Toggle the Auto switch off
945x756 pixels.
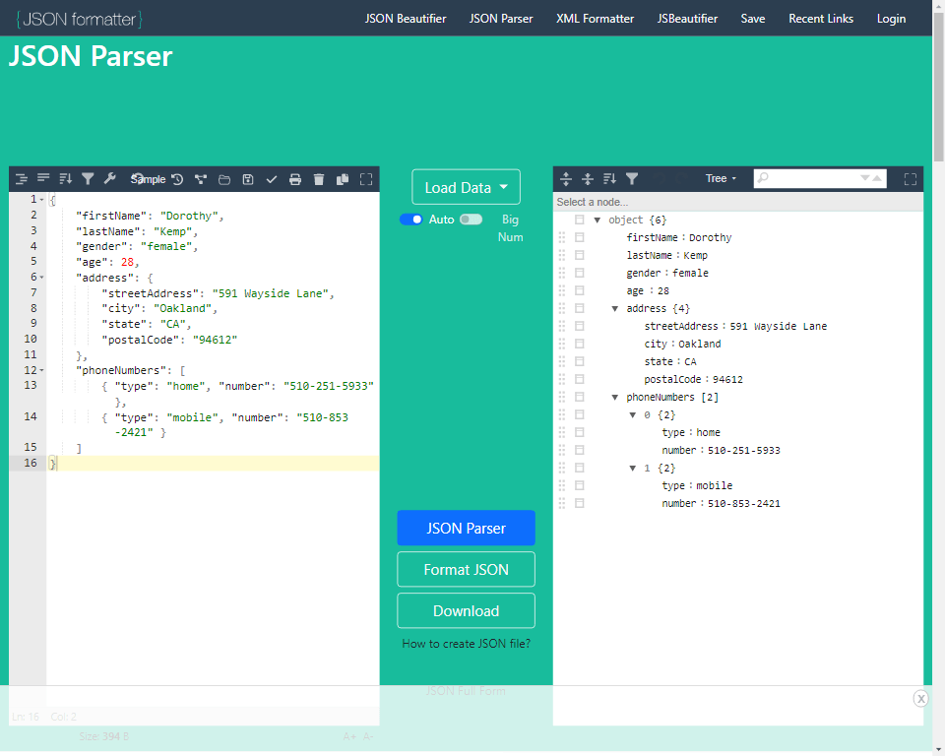tap(413, 220)
